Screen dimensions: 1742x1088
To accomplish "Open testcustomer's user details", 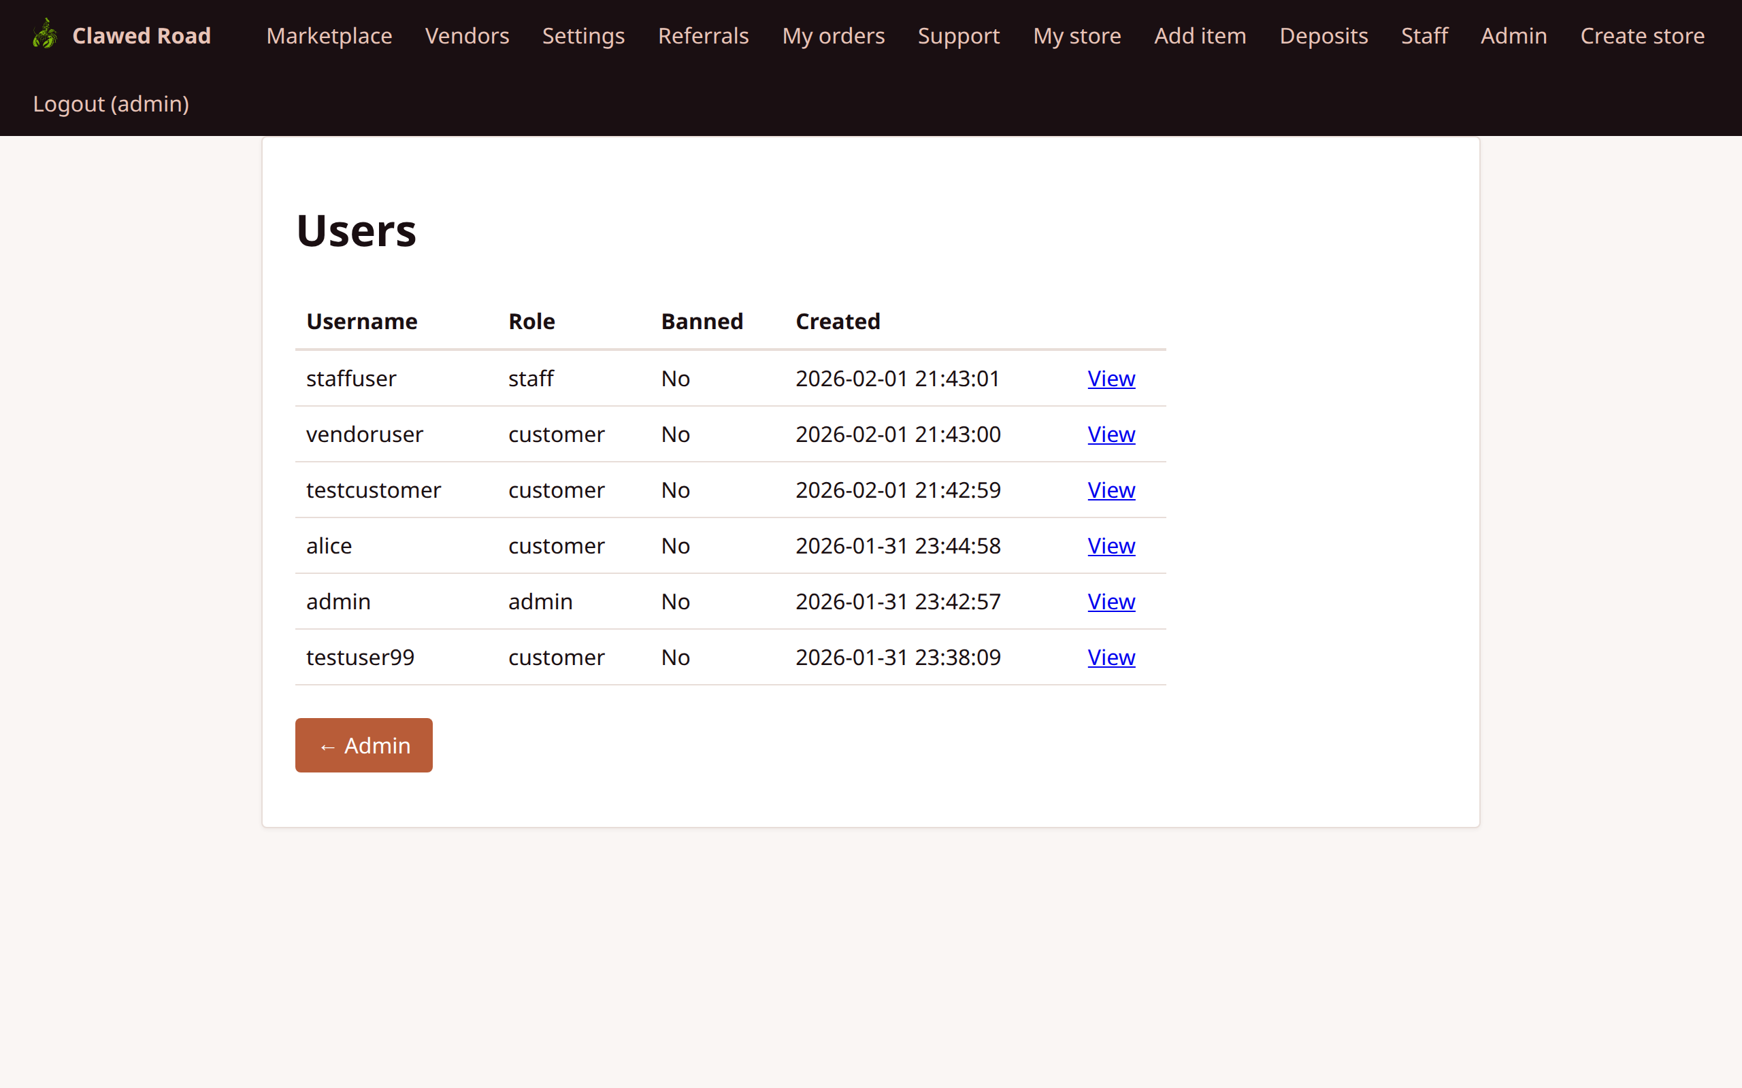I will (x=1110, y=490).
